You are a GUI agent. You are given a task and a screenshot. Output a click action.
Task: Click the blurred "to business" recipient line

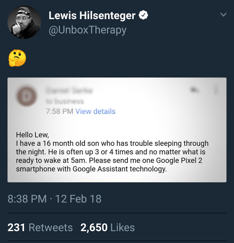point(65,101)
